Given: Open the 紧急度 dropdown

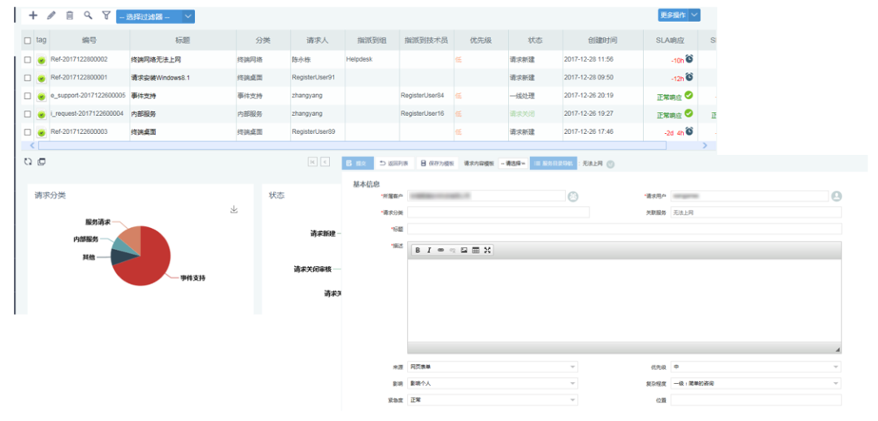Looking at the screenshot, I should 492,400.
